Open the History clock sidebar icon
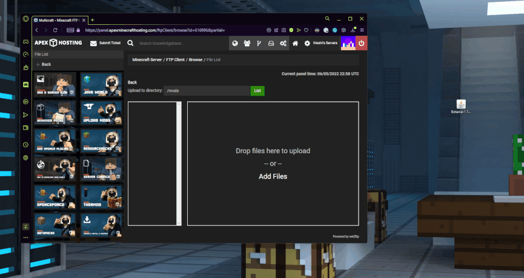This screenshot has height=278, width=524. point(25,145)
